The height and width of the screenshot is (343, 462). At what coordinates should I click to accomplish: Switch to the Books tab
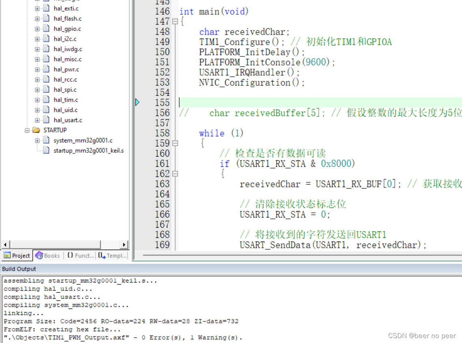pyautogui.click(x=47, y=255)
